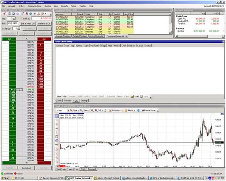Open Inbox - Microsoft Outlook from the taskbar
The height and width of the screenshot is (181, 226).
(107, 178)
